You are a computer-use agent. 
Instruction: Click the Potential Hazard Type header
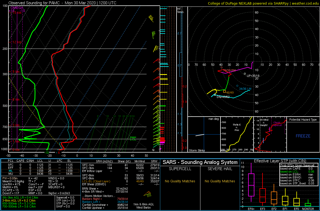[x=303, y=120]
